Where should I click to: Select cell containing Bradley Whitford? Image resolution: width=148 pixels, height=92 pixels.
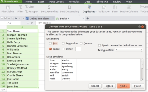(23, 68)
